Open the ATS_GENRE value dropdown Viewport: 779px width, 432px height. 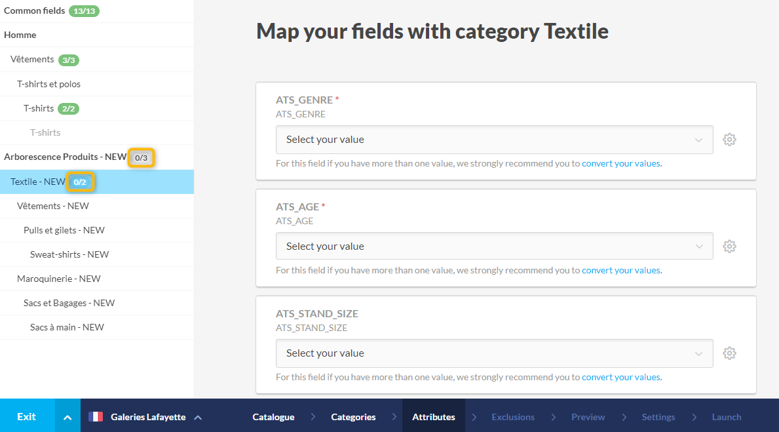pyautogui.click(x=494, y=140)
